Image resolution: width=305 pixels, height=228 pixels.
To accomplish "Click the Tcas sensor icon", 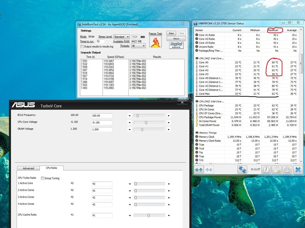I will coord(197,145).
